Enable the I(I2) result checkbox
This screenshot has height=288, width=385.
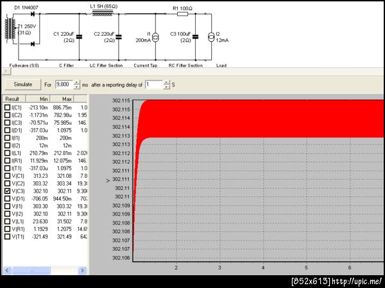point(7,145)
